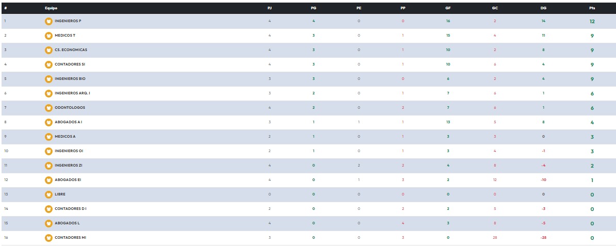Screen dimensions: 616x246
Task: Click the CONTADORES MI team badge icon
Action: [48, 238]
